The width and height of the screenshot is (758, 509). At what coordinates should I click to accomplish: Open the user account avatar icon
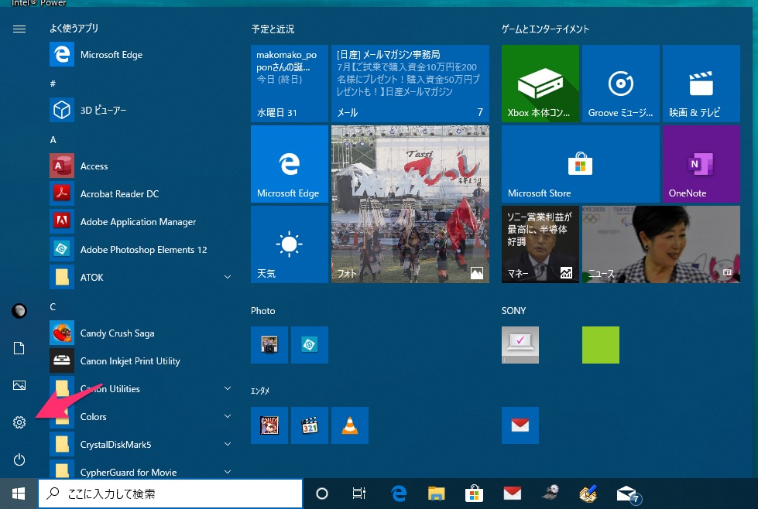point(19,311)
